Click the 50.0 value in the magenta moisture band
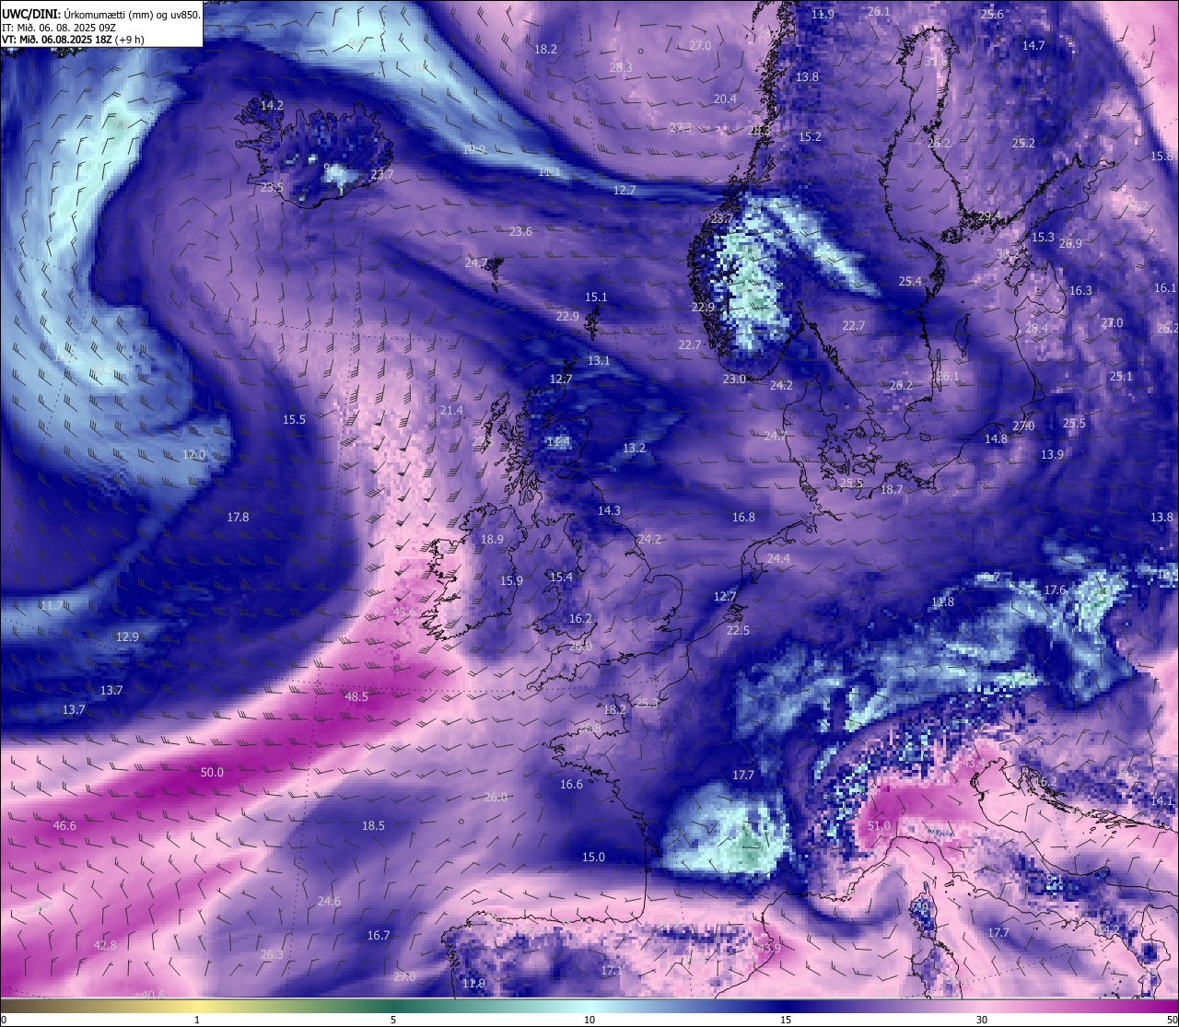 point(212,772)
